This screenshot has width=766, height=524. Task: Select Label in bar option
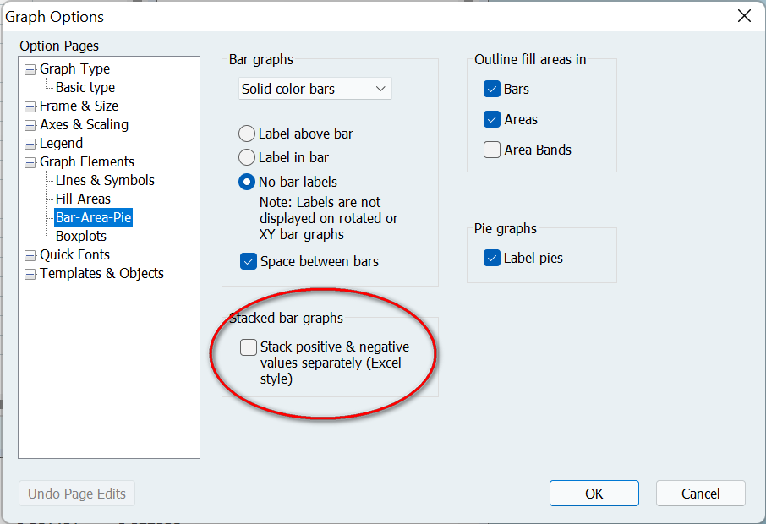[x=247, y=157]
